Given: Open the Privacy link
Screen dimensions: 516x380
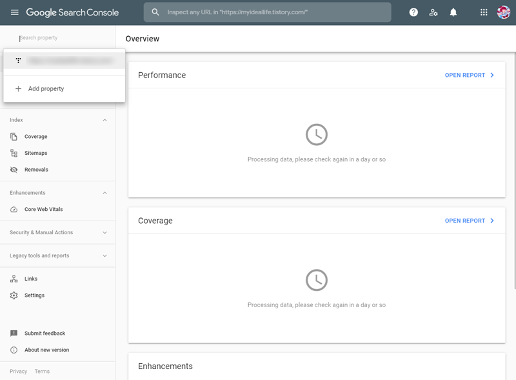Looking at the screenshot, I should (18, 372).
